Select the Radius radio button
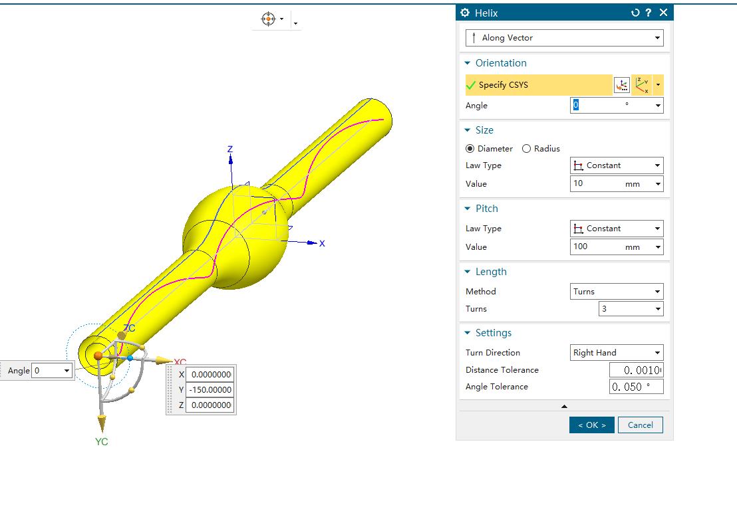 [x=526, y=148]
